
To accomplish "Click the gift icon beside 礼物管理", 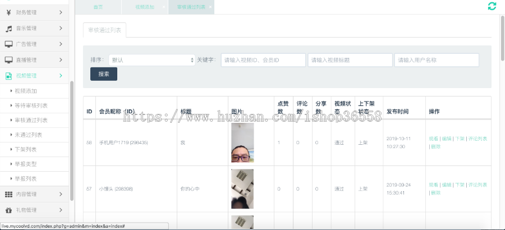I will (8, 210).
